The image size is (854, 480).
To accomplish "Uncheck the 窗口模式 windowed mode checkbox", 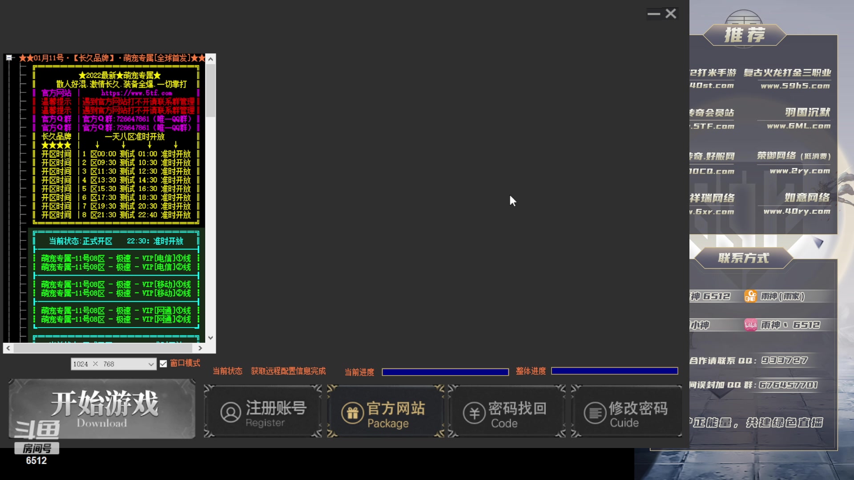I will click(163, 363).
